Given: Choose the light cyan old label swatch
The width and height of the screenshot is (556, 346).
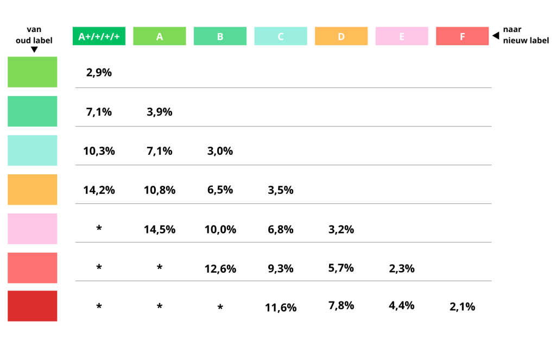Looking at the screenshot, I should pos(33,150).
